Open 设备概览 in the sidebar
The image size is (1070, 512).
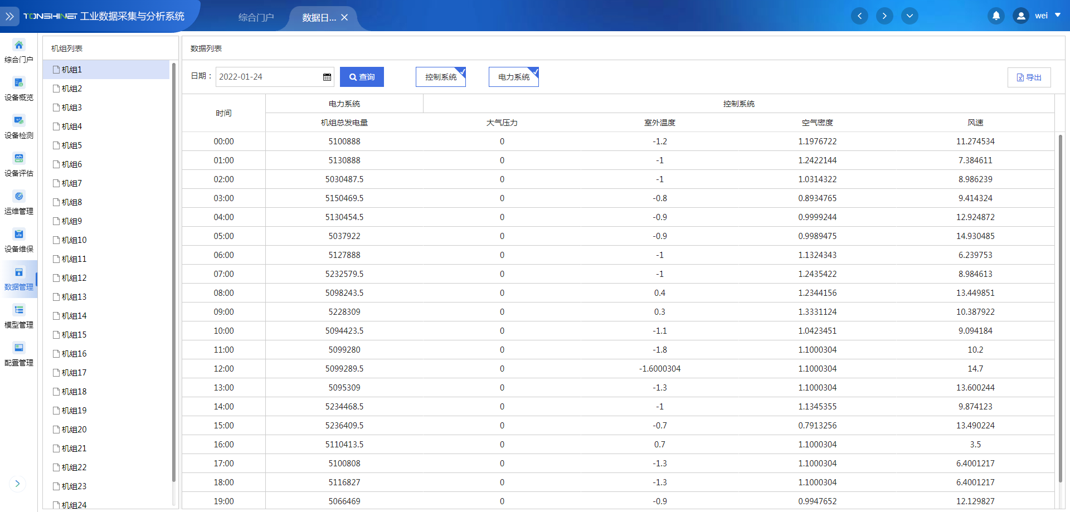(19, 83)
